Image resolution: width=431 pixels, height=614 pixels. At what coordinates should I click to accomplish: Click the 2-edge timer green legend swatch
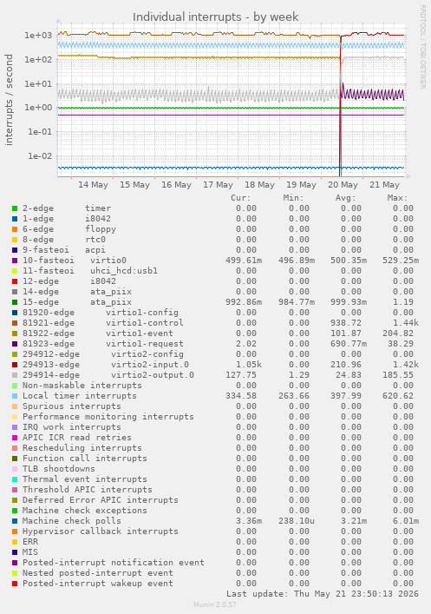click(15, 208)
